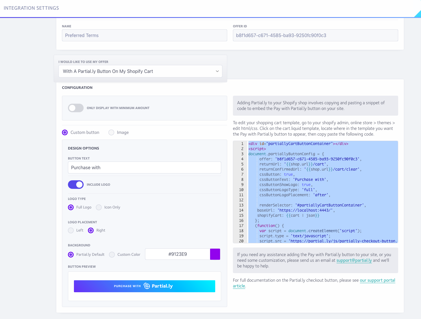Click the renderSelector code line
Screen dimensions: 421x319
pyautogui.click(x=313, y=205)
